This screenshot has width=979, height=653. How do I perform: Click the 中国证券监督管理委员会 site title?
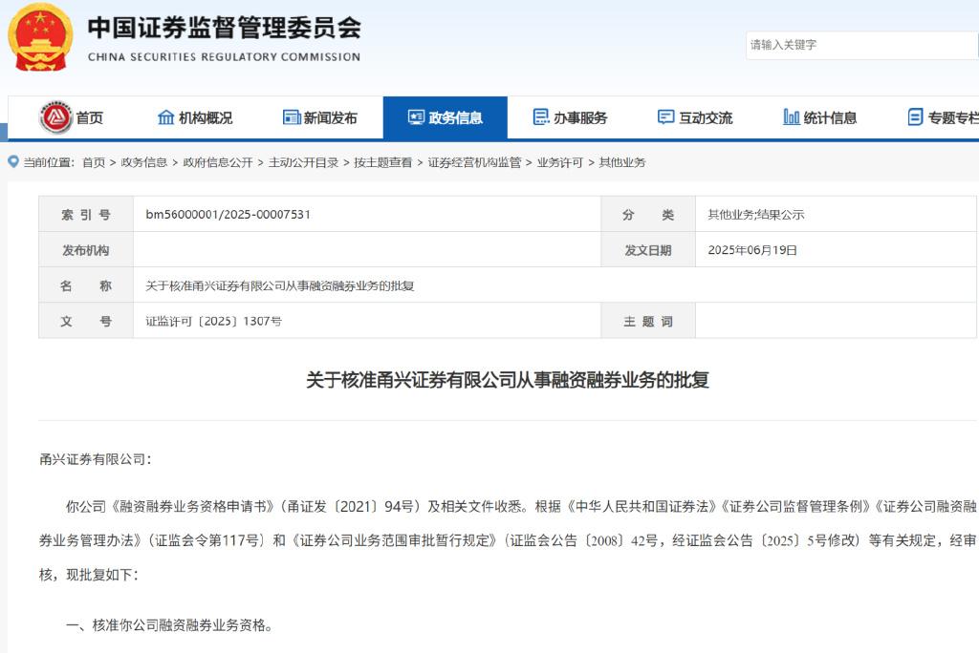point(224,28)
